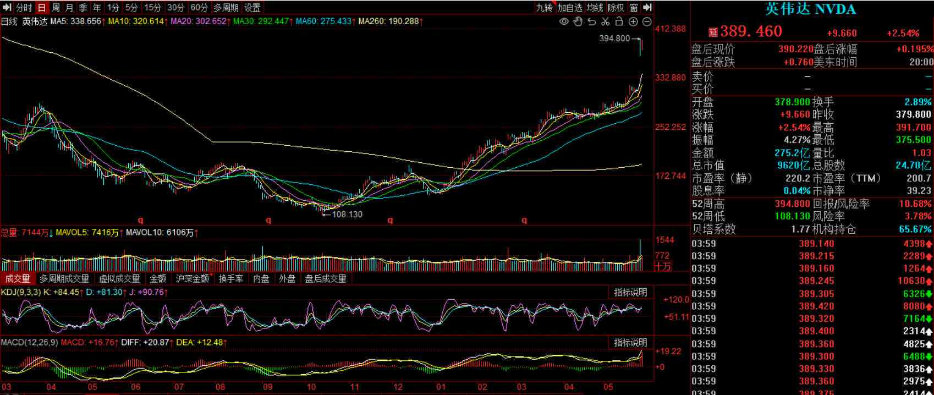The height and width of the screenshot is (395, 934).
Task: Click the 窗 window toggle button
Action: point(634,8)
